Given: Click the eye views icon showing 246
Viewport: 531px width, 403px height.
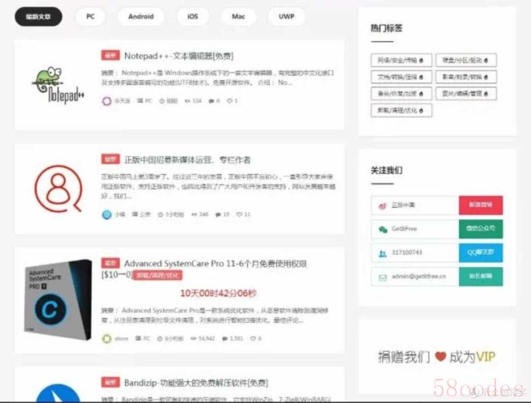Looking at the screenshot, I should click(194, 215).
